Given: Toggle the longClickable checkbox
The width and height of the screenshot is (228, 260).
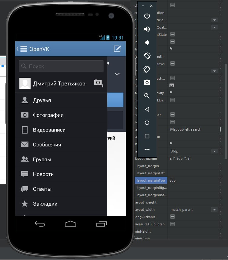Looking at the screenshot, I should pyautogui.click(x=172, y=217).
